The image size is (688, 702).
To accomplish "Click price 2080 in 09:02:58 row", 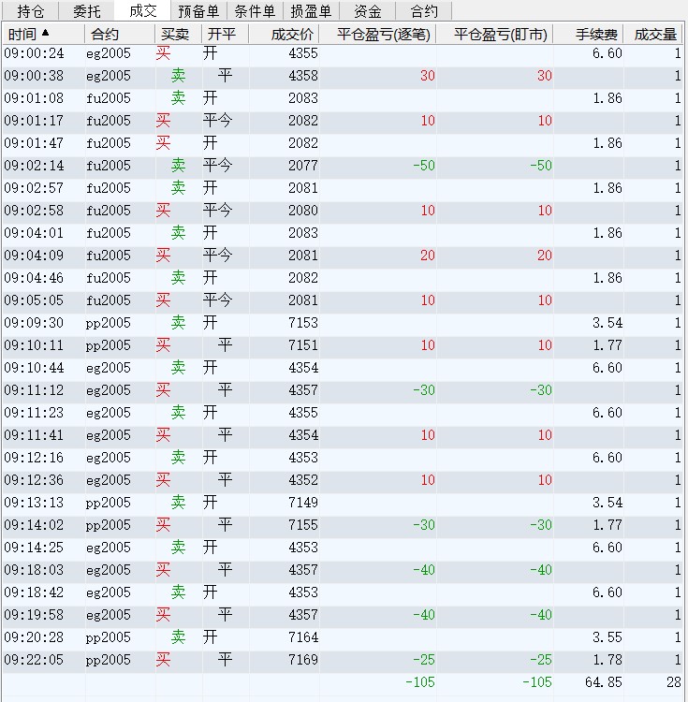I will [303, 211].
